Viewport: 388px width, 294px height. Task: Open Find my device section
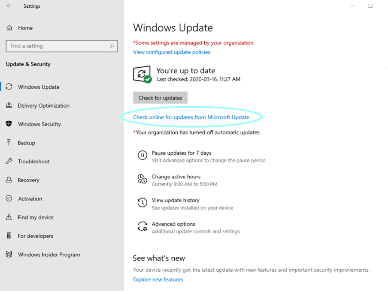(36, 217)
